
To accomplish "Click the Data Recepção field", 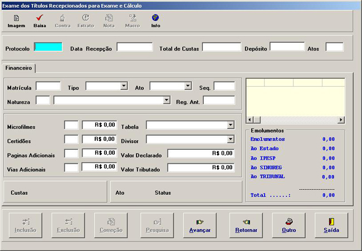I will point(135,47).
